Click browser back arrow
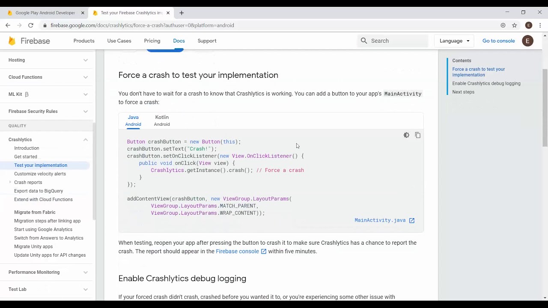The image size is (548, 308). [x=8, y=25]
